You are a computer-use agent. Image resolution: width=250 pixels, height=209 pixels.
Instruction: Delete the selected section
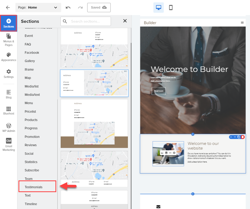point(242,137)
